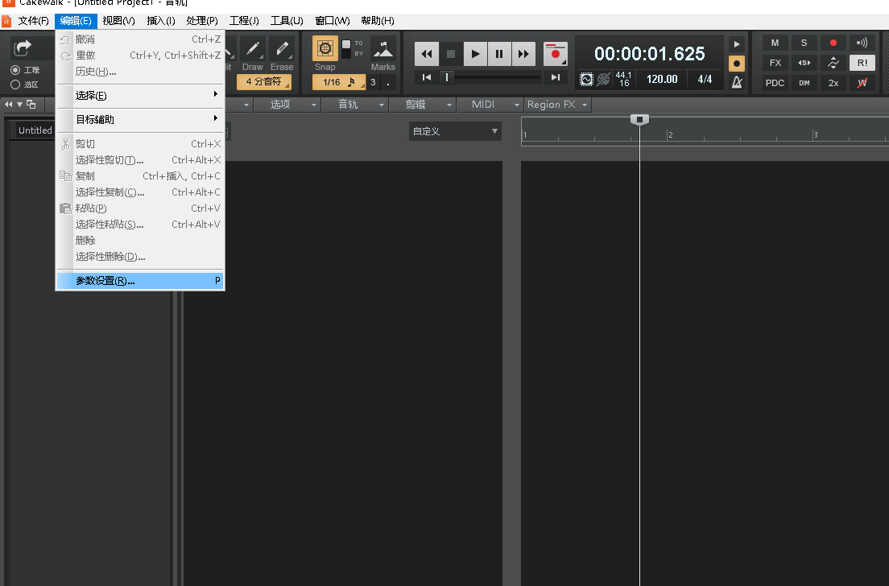Toggle metronome during playback arrow
The image size is (889, 586).
pyautogui.click(x=737, y=44)
